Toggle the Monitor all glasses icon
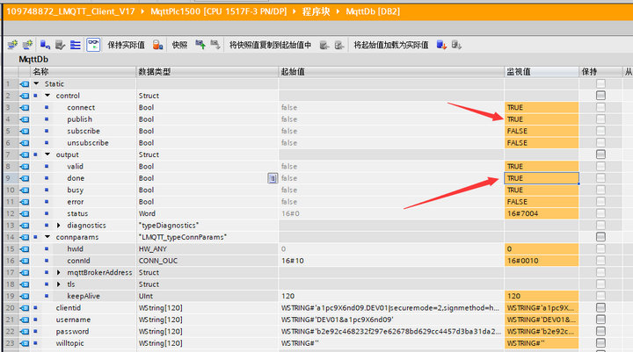Image resolution: width=633 pixels, height=352 pixels. pyautogui.click(x=93, y=44)
